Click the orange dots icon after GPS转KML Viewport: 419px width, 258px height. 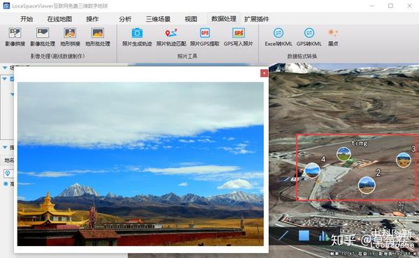tap(333, 33)
